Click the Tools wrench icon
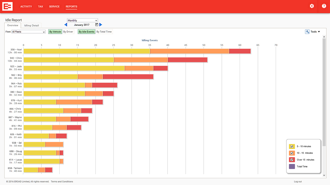 pos(307,32)
